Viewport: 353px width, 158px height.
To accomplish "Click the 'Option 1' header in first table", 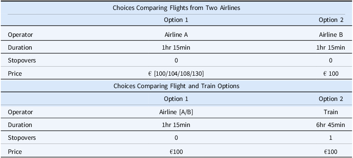I will pyautogui.click(x=176, y=20).
